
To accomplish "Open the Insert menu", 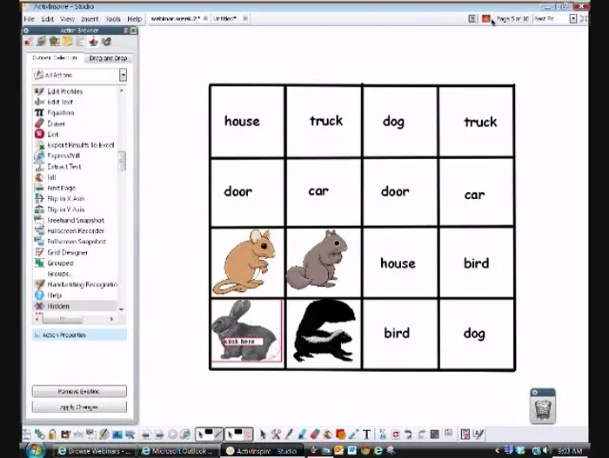I will coord(90,18).
